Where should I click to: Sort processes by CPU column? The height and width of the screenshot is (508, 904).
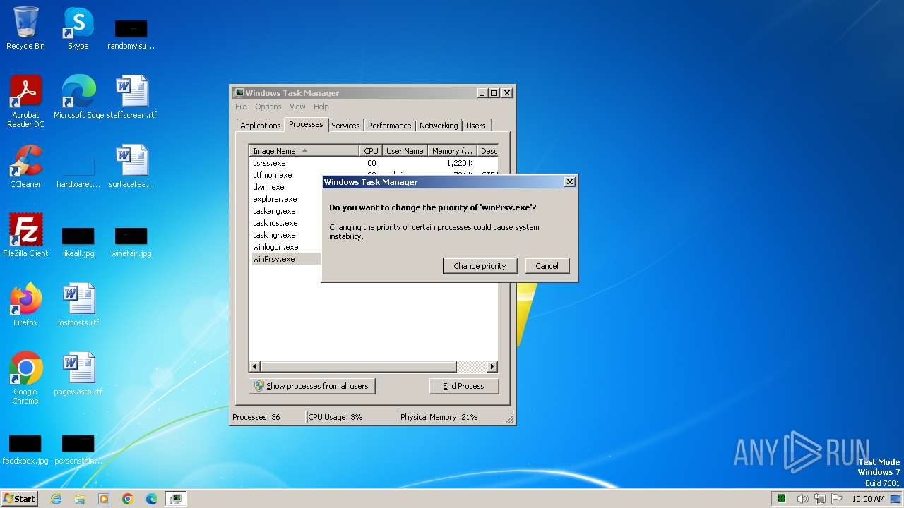pyautogui.click(x=371, y=151)
